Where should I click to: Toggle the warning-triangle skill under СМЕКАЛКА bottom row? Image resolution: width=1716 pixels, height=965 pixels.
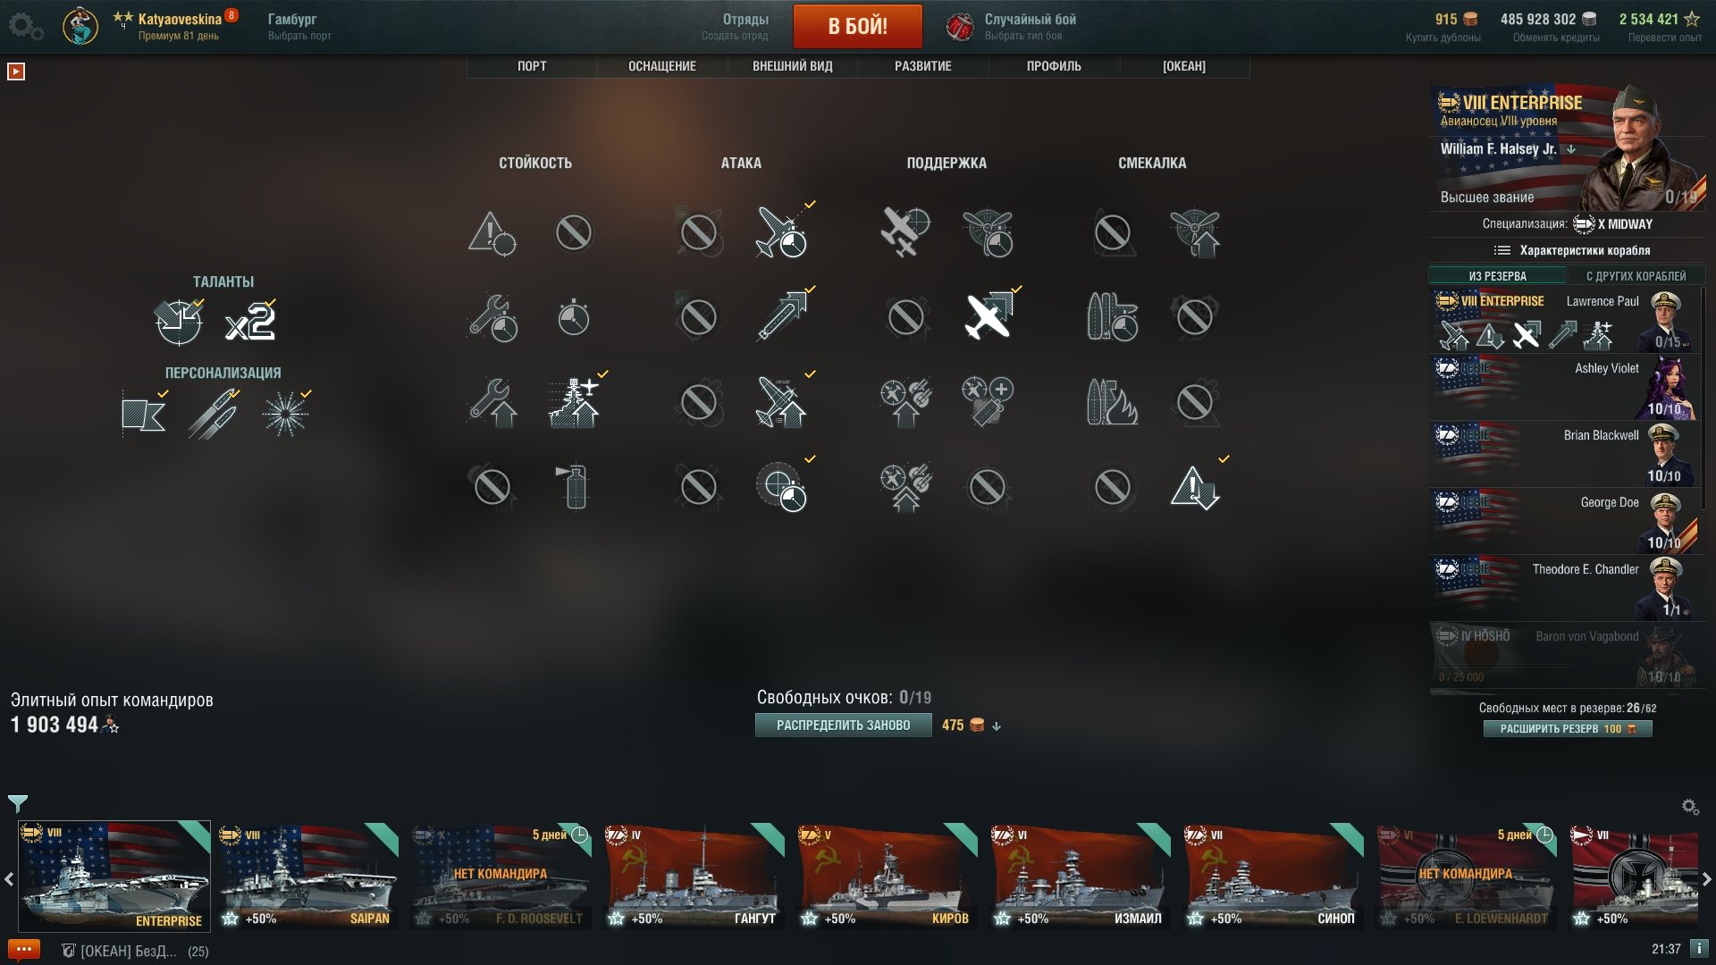click(1195, 488)
